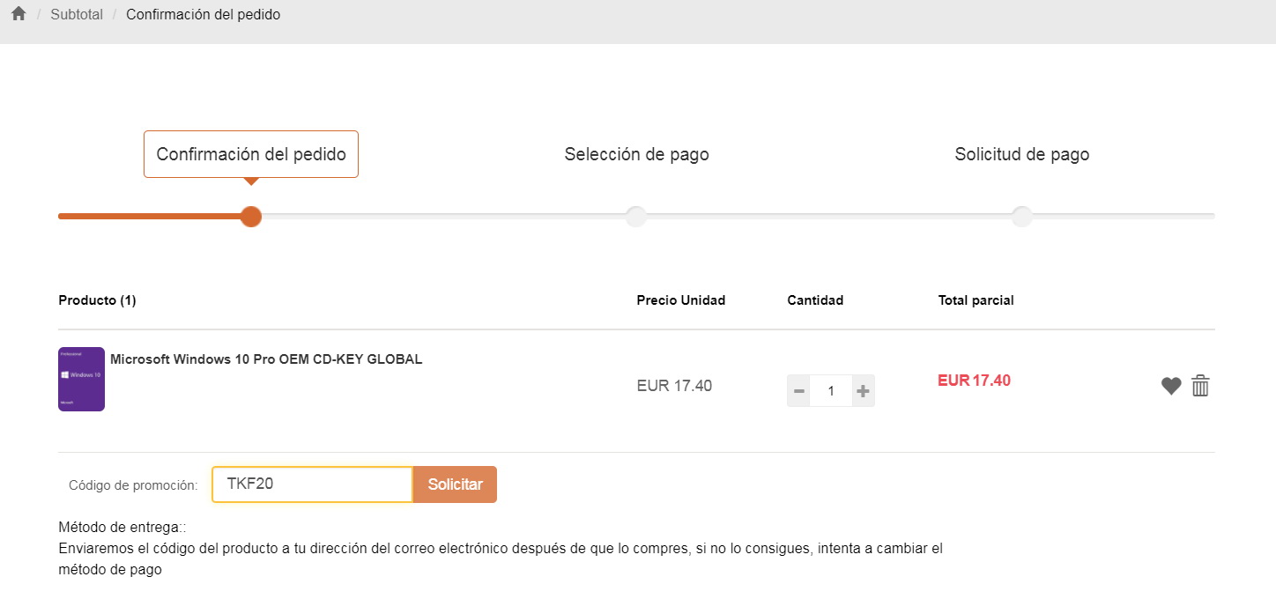Select the Confirmación del pedido step box
Screen dimensions: 1276x599
[x=251, y=154]
